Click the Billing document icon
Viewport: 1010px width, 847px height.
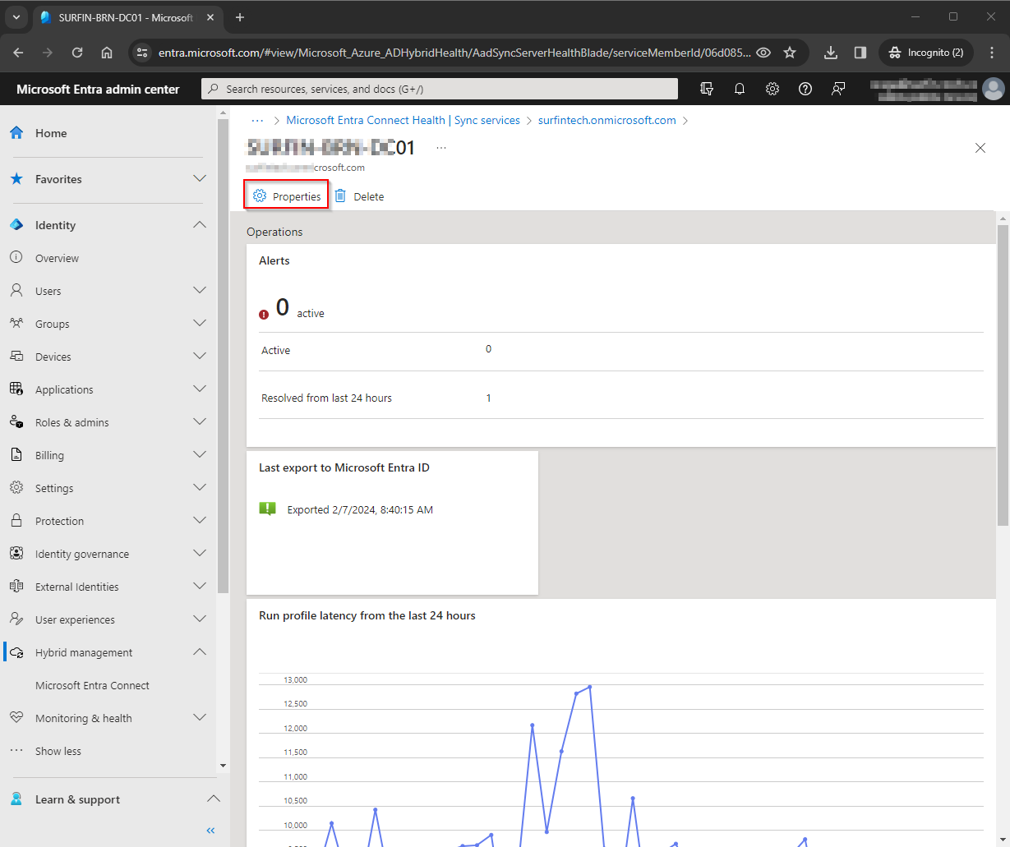pyautogui.click(x=16, y=455)
